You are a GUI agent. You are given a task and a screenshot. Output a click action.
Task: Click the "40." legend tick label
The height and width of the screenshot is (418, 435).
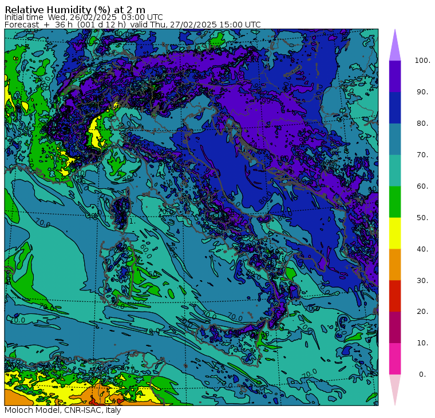pyautogui.click(x=422, y=249)
